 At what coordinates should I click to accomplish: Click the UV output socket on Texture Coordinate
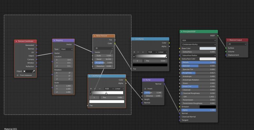click(37, 52)
